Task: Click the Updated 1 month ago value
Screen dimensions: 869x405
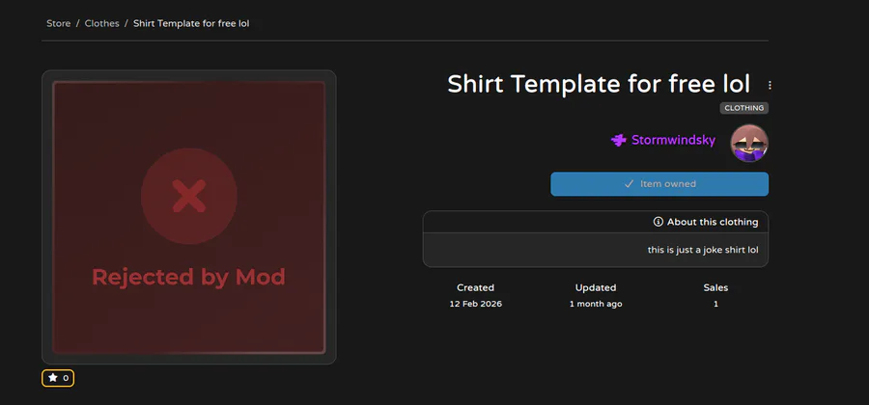Action: pyautogui.click(x=595, y=304)
